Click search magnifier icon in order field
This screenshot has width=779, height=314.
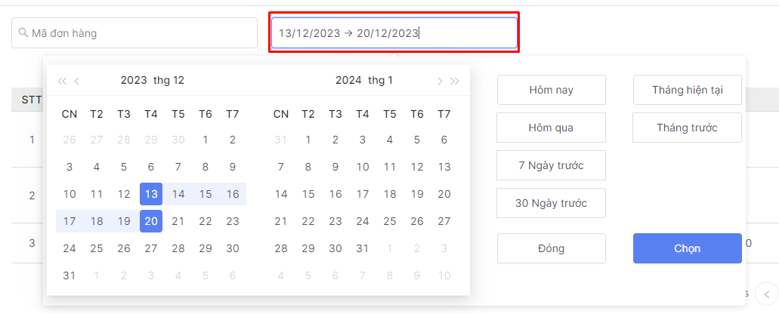click(23, 33)
